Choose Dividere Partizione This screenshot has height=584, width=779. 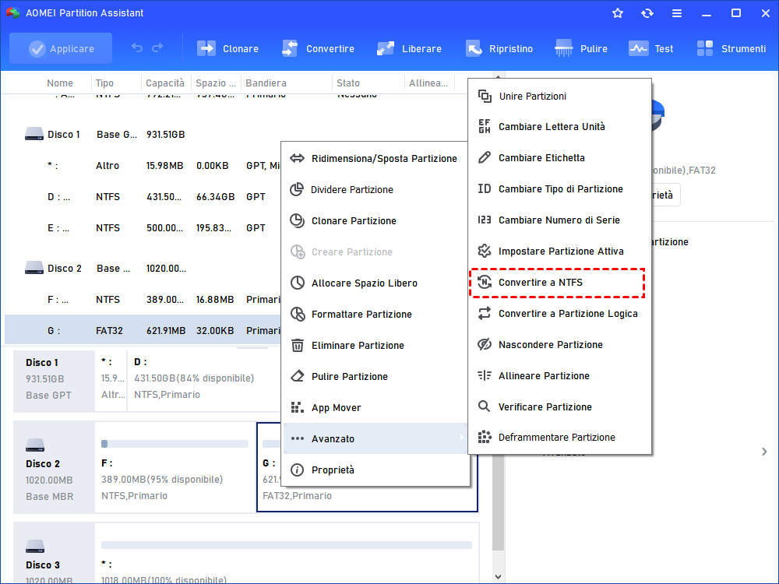[375, 190]
